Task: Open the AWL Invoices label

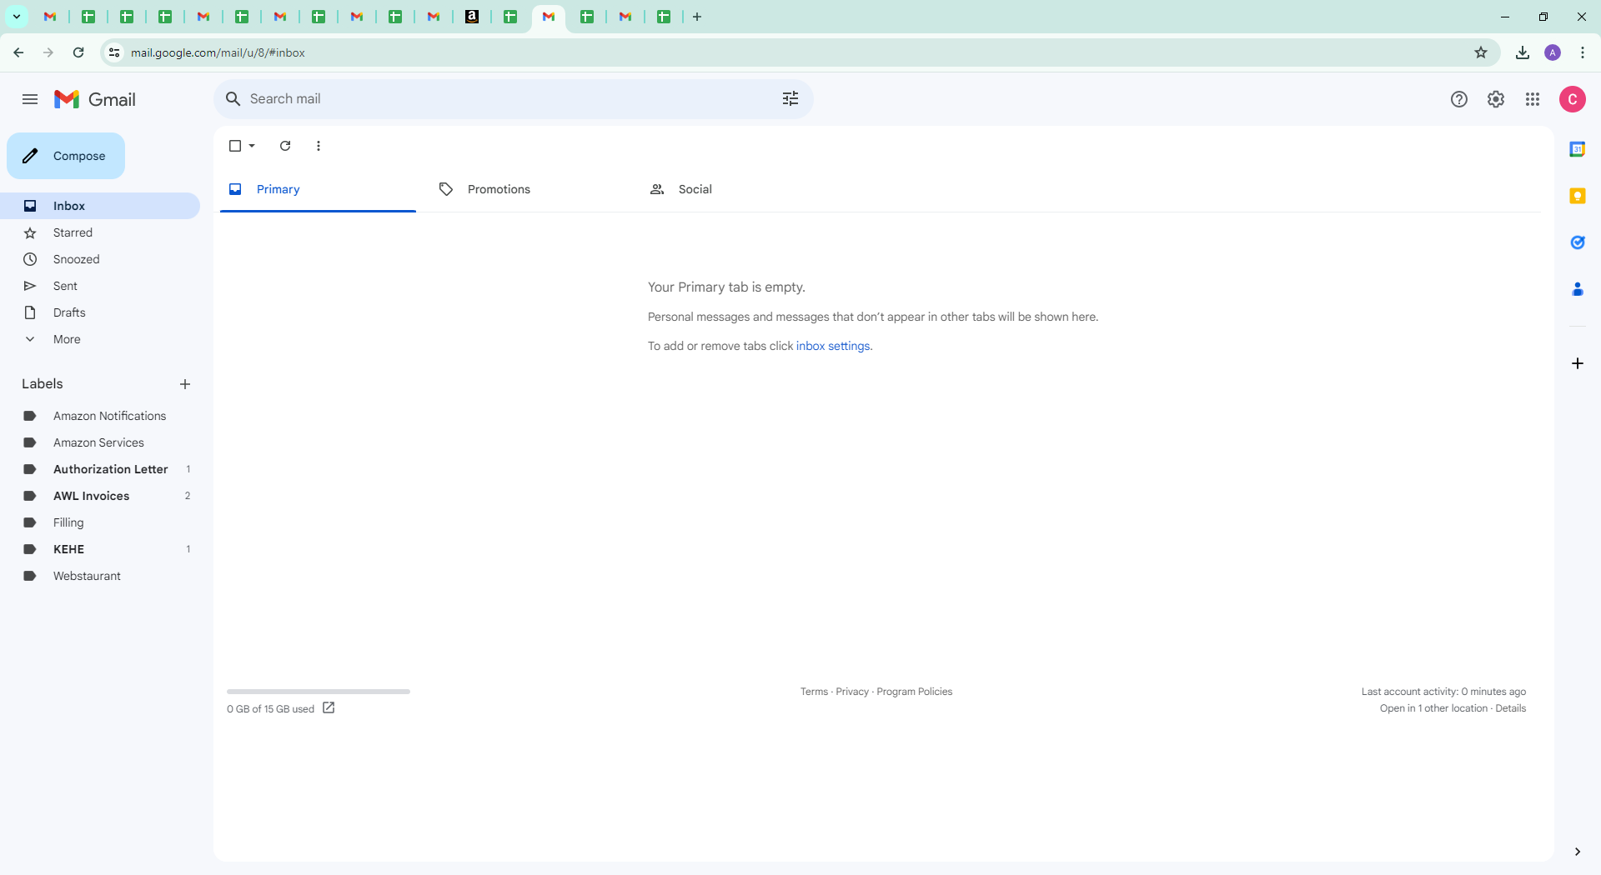Action: tap(100, 496)
